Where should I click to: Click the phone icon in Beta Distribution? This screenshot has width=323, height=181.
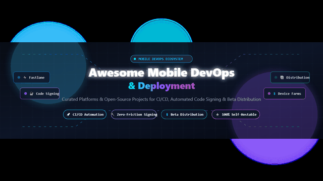tap(167, 115)
